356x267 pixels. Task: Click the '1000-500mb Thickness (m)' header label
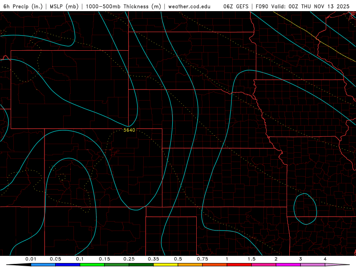click(x=124, y=6)
